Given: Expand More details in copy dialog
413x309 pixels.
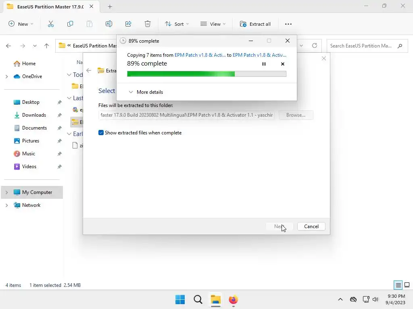Looking at the screenshot, I should pyautogui.click(x=146, y=92).
